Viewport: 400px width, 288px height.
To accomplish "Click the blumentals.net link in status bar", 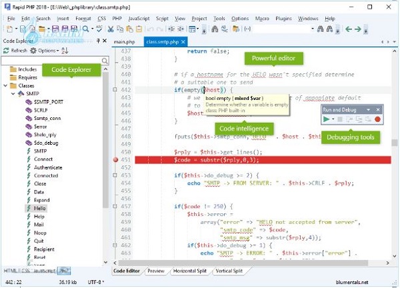I will click(352, 282).
